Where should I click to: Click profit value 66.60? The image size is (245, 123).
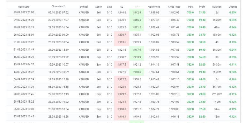click(x=202, y=57)
